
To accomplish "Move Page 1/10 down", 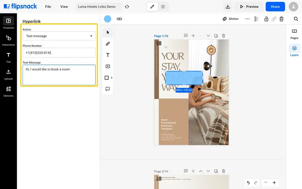I will [208, 36].
